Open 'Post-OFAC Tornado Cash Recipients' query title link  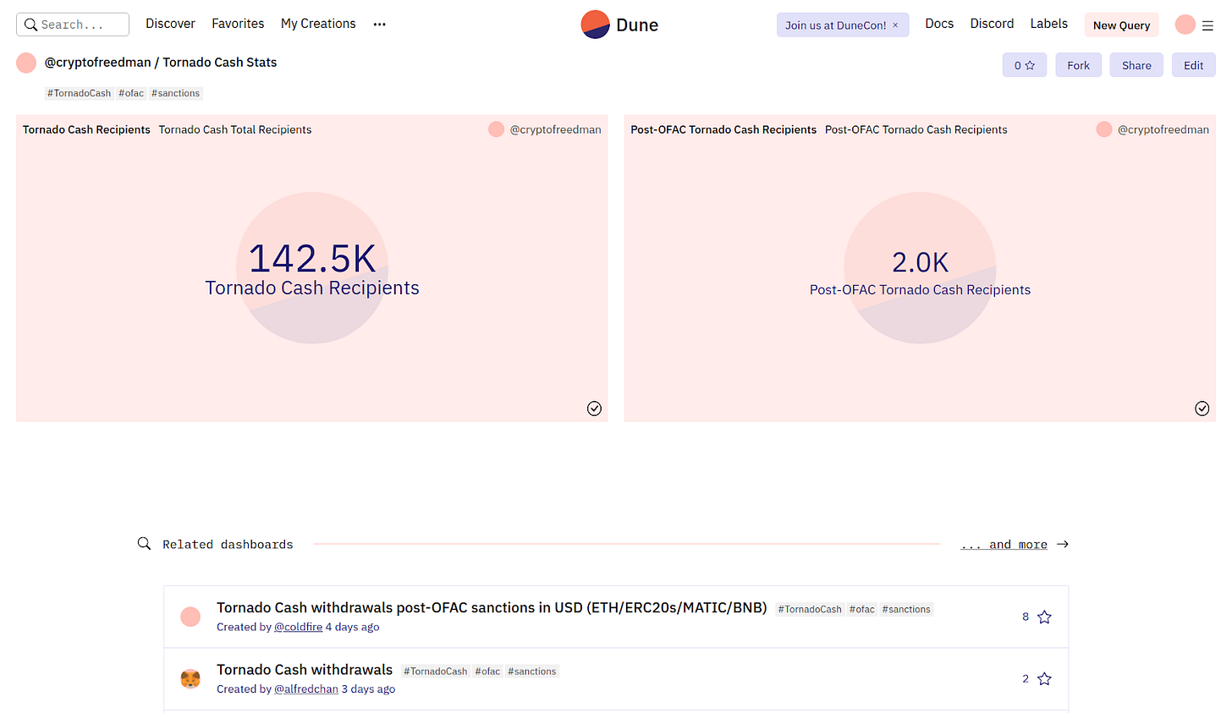[723, 129]
